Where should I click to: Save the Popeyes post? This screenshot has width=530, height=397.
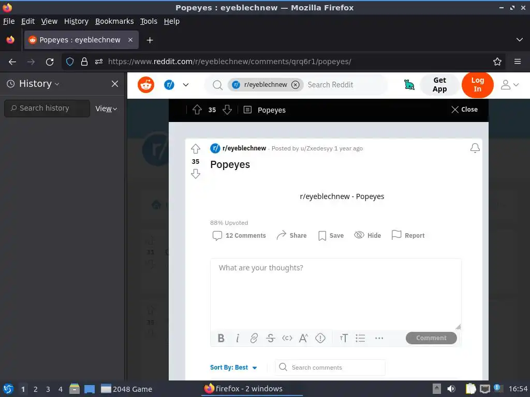point(331,235)
